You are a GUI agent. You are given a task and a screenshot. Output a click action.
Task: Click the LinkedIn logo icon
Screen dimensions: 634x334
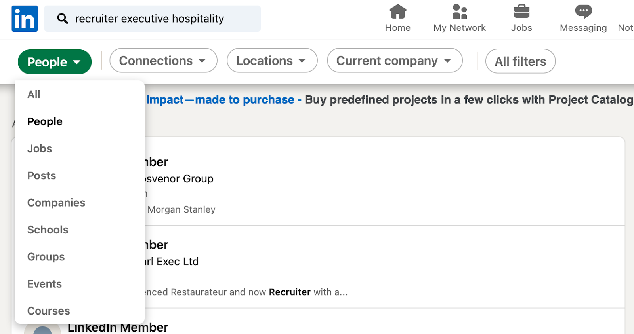click(x=25, y=19)
